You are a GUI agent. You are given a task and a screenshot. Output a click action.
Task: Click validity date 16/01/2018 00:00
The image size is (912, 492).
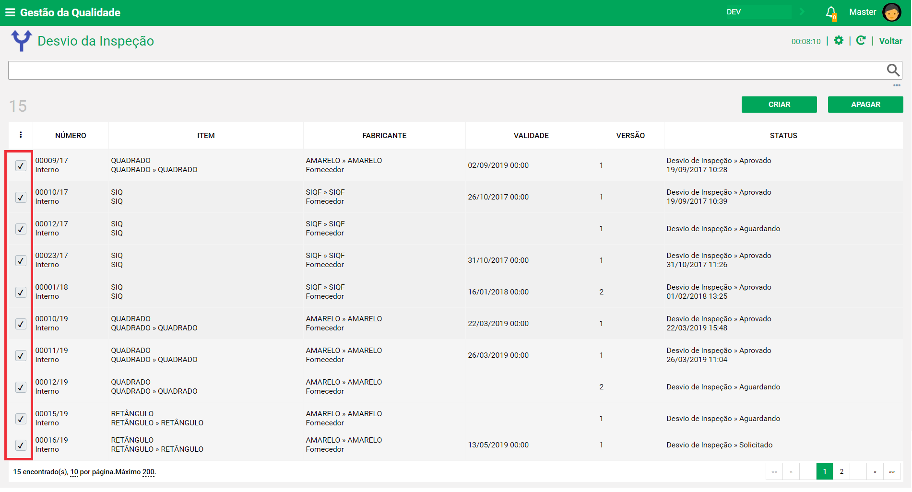click(498, 292)
